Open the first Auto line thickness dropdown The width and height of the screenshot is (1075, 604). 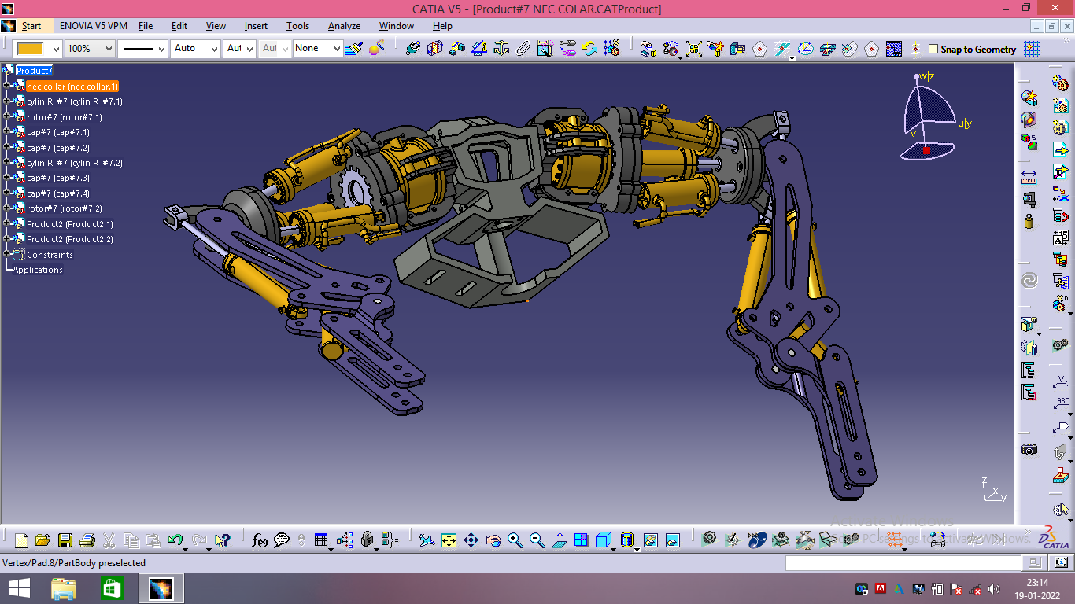tap(213, 49)
